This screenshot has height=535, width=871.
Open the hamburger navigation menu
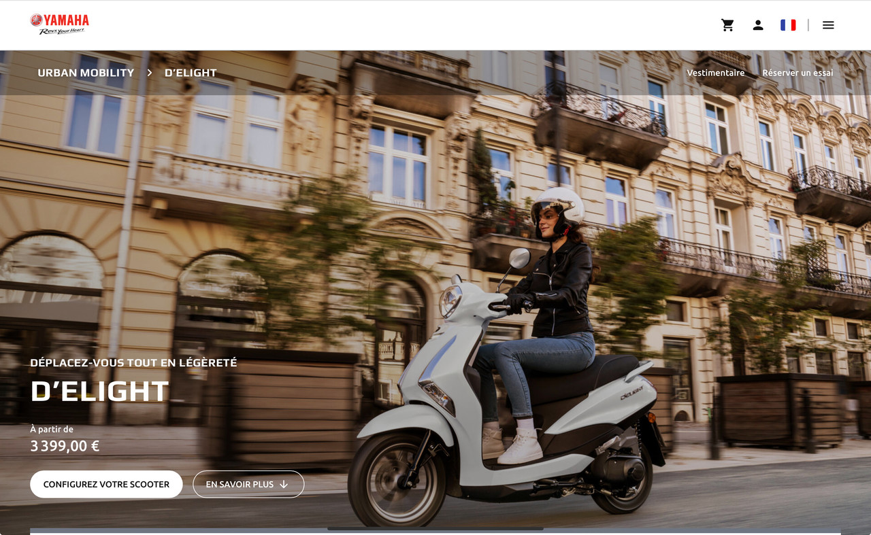coord(828,24)
